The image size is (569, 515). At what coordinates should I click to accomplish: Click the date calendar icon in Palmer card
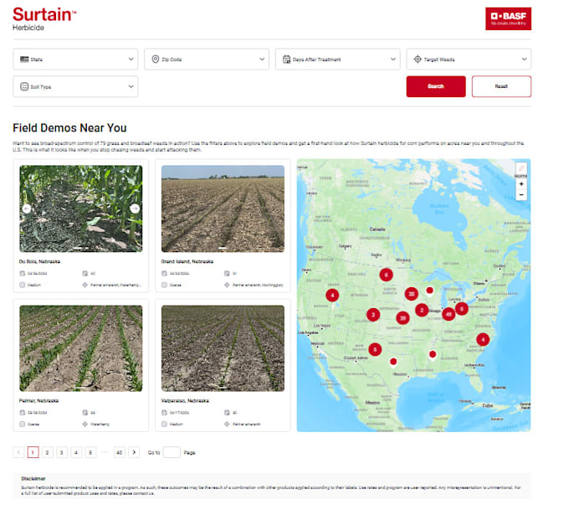point(22,413)
